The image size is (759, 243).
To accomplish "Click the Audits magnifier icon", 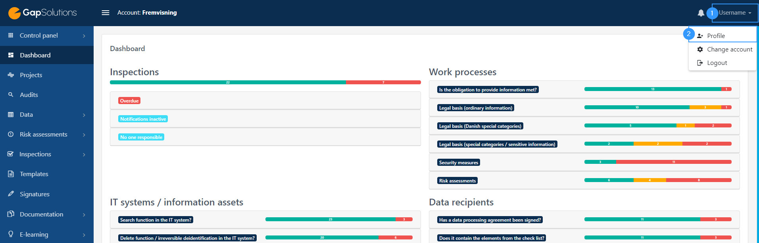I will click(x=11, y=95).
